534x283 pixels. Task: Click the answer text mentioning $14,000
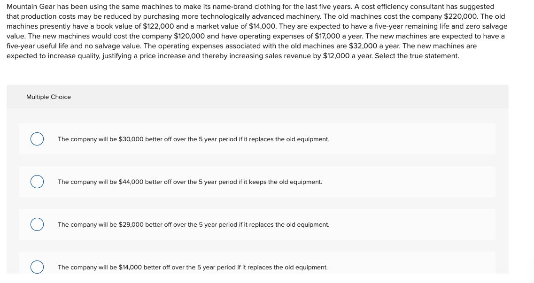193,268
